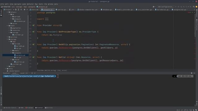The width and height of the screenshot is (198, 111).
Task: Click the user account icon in toolbar
Action: 154,7
